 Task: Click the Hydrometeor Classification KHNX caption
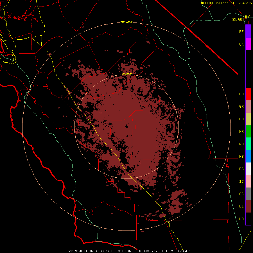127,251
